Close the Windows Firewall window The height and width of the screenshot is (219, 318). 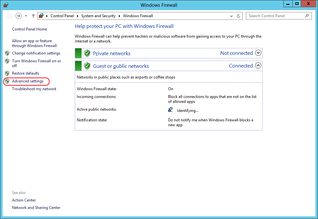click(x=309, y=4)
